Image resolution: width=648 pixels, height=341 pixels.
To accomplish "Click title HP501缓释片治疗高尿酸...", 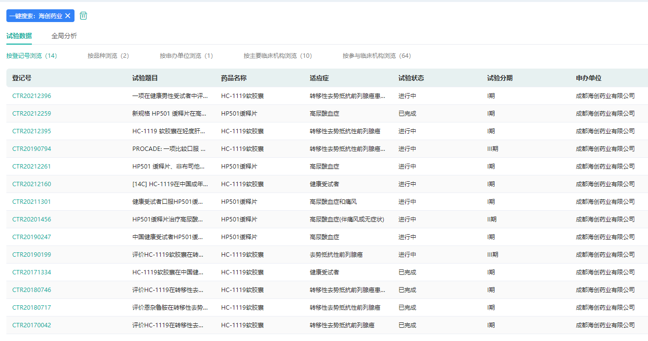I will [168, 219].
